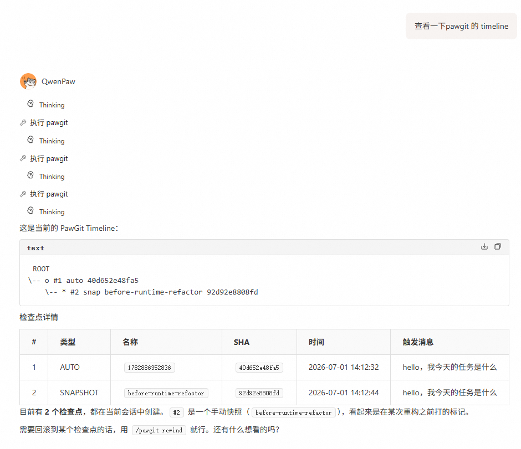Click the '这是当前的 PawGit Timeline' intro text
The width and height of the screenshot is (521, 449).
coord(69,228)
